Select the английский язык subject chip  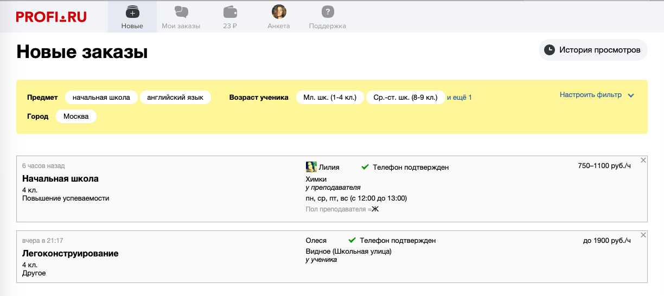tap(175, 98)
